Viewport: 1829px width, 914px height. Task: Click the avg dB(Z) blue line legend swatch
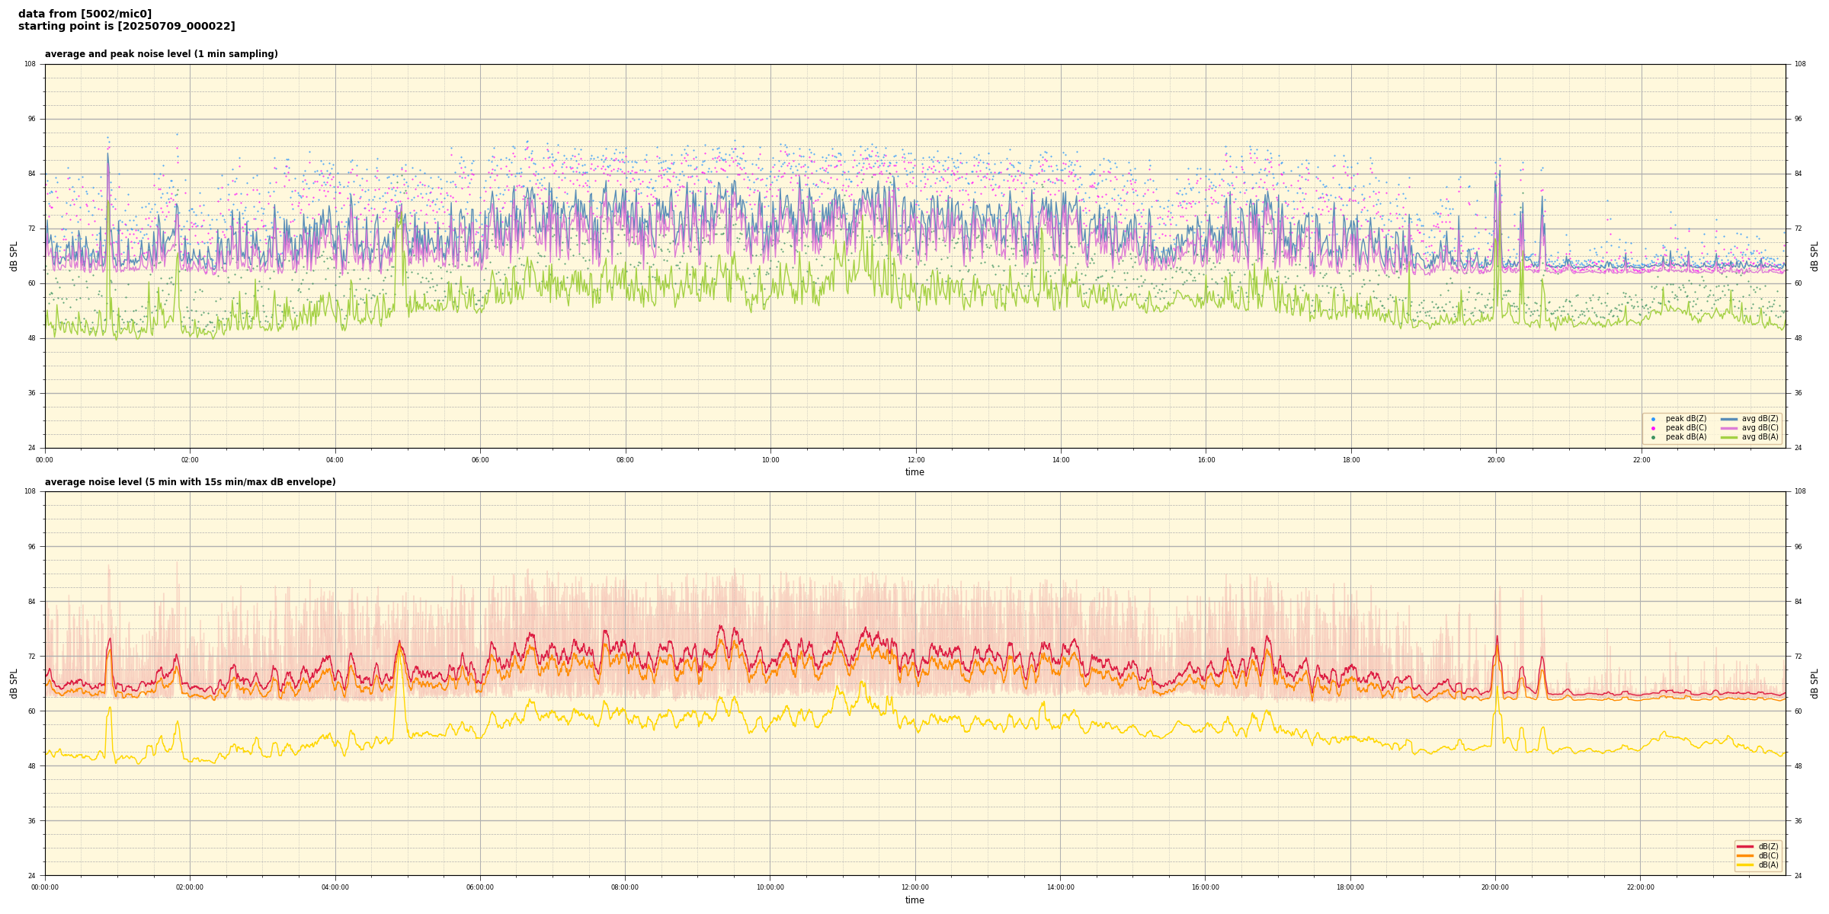pos(1729,419)
